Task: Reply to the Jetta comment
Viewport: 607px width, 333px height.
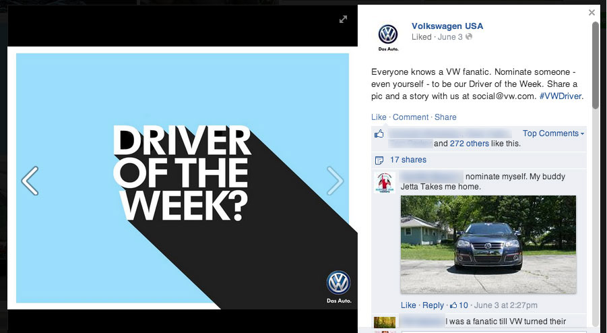Action: (433, 305)
